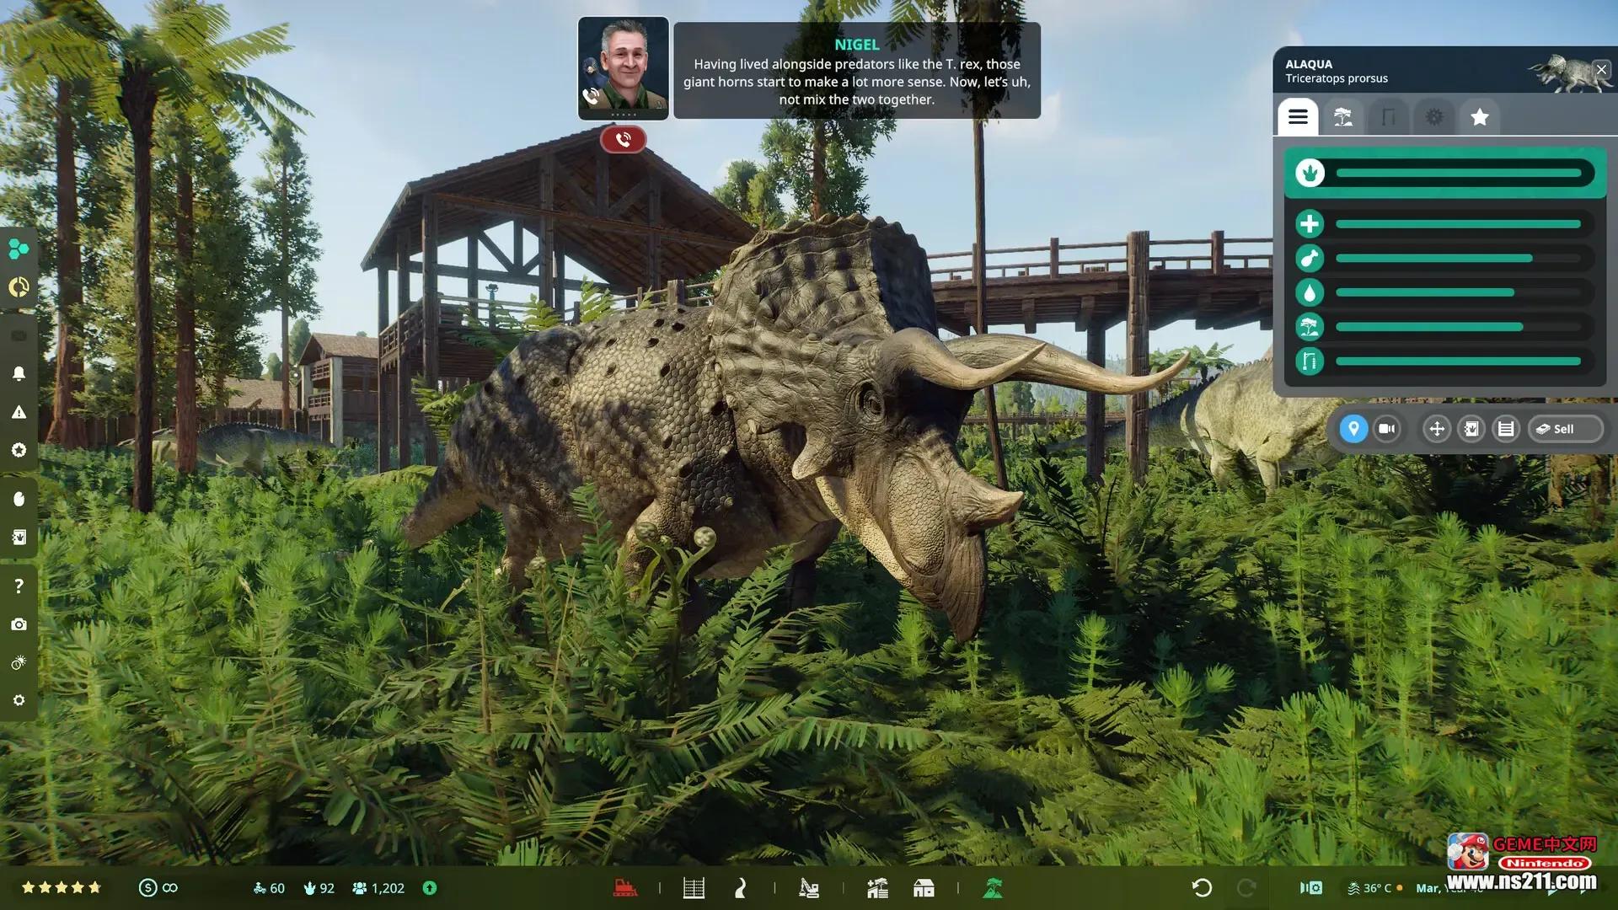Click Nigel's portrait thumbnail
Viewport: 1618px width, 910px height.
(x=624, y=68)
